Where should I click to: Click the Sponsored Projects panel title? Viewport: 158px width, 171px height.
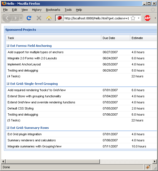tap(21, 30)
